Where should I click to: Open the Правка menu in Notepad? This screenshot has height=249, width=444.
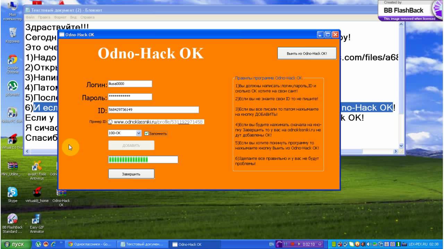point(44,17)
